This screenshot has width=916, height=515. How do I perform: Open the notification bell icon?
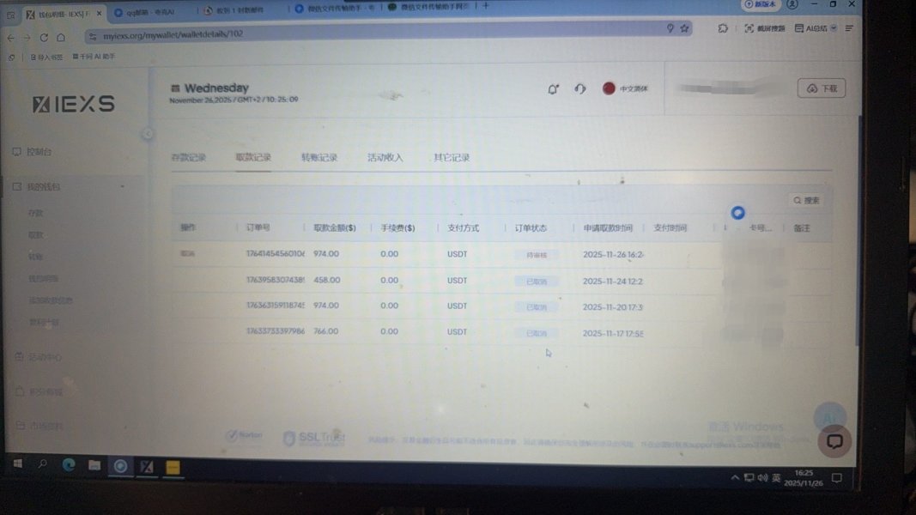tap(553, 88)
